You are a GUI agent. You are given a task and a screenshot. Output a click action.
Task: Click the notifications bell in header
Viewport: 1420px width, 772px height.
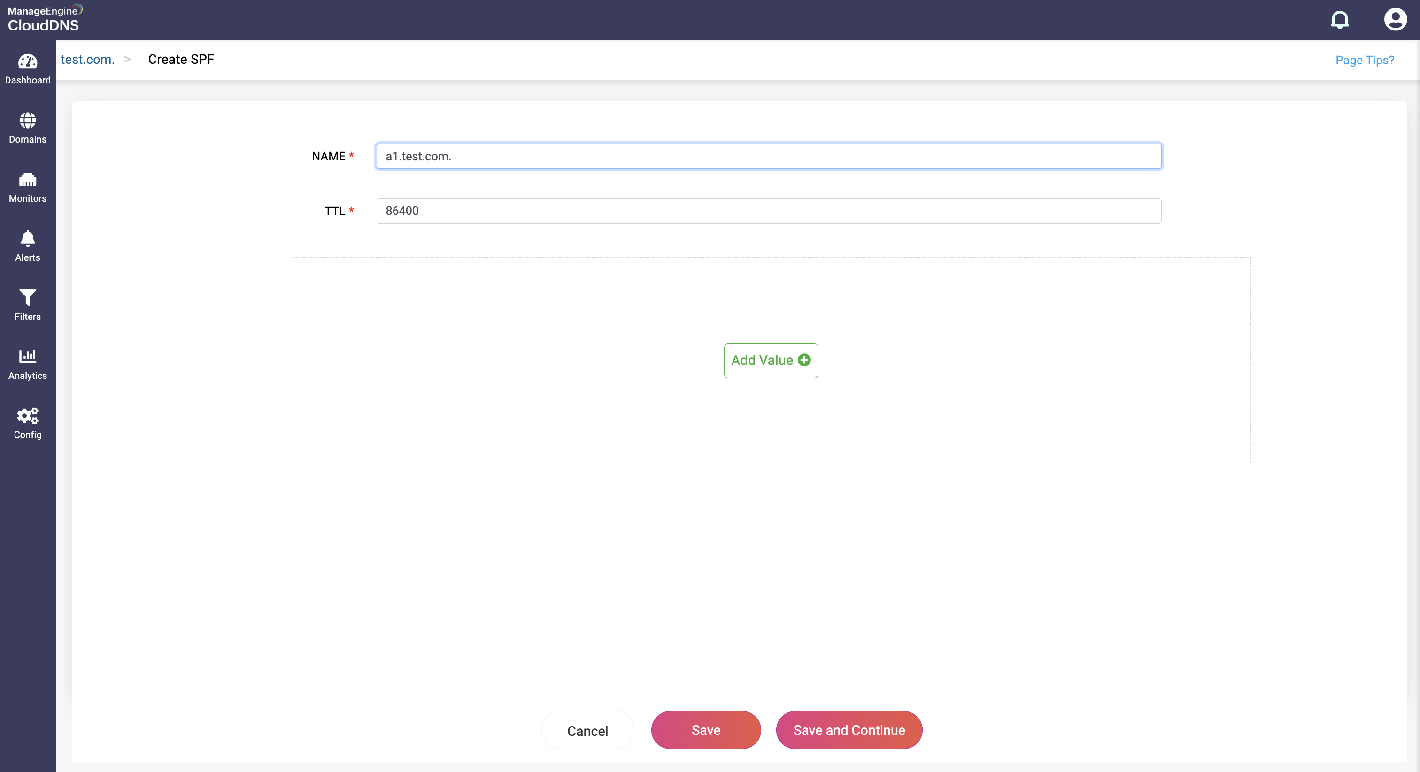(x=1340, y=20)
